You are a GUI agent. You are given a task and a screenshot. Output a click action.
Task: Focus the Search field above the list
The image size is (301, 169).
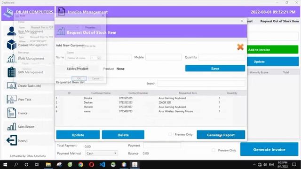[x=201, y=84]
